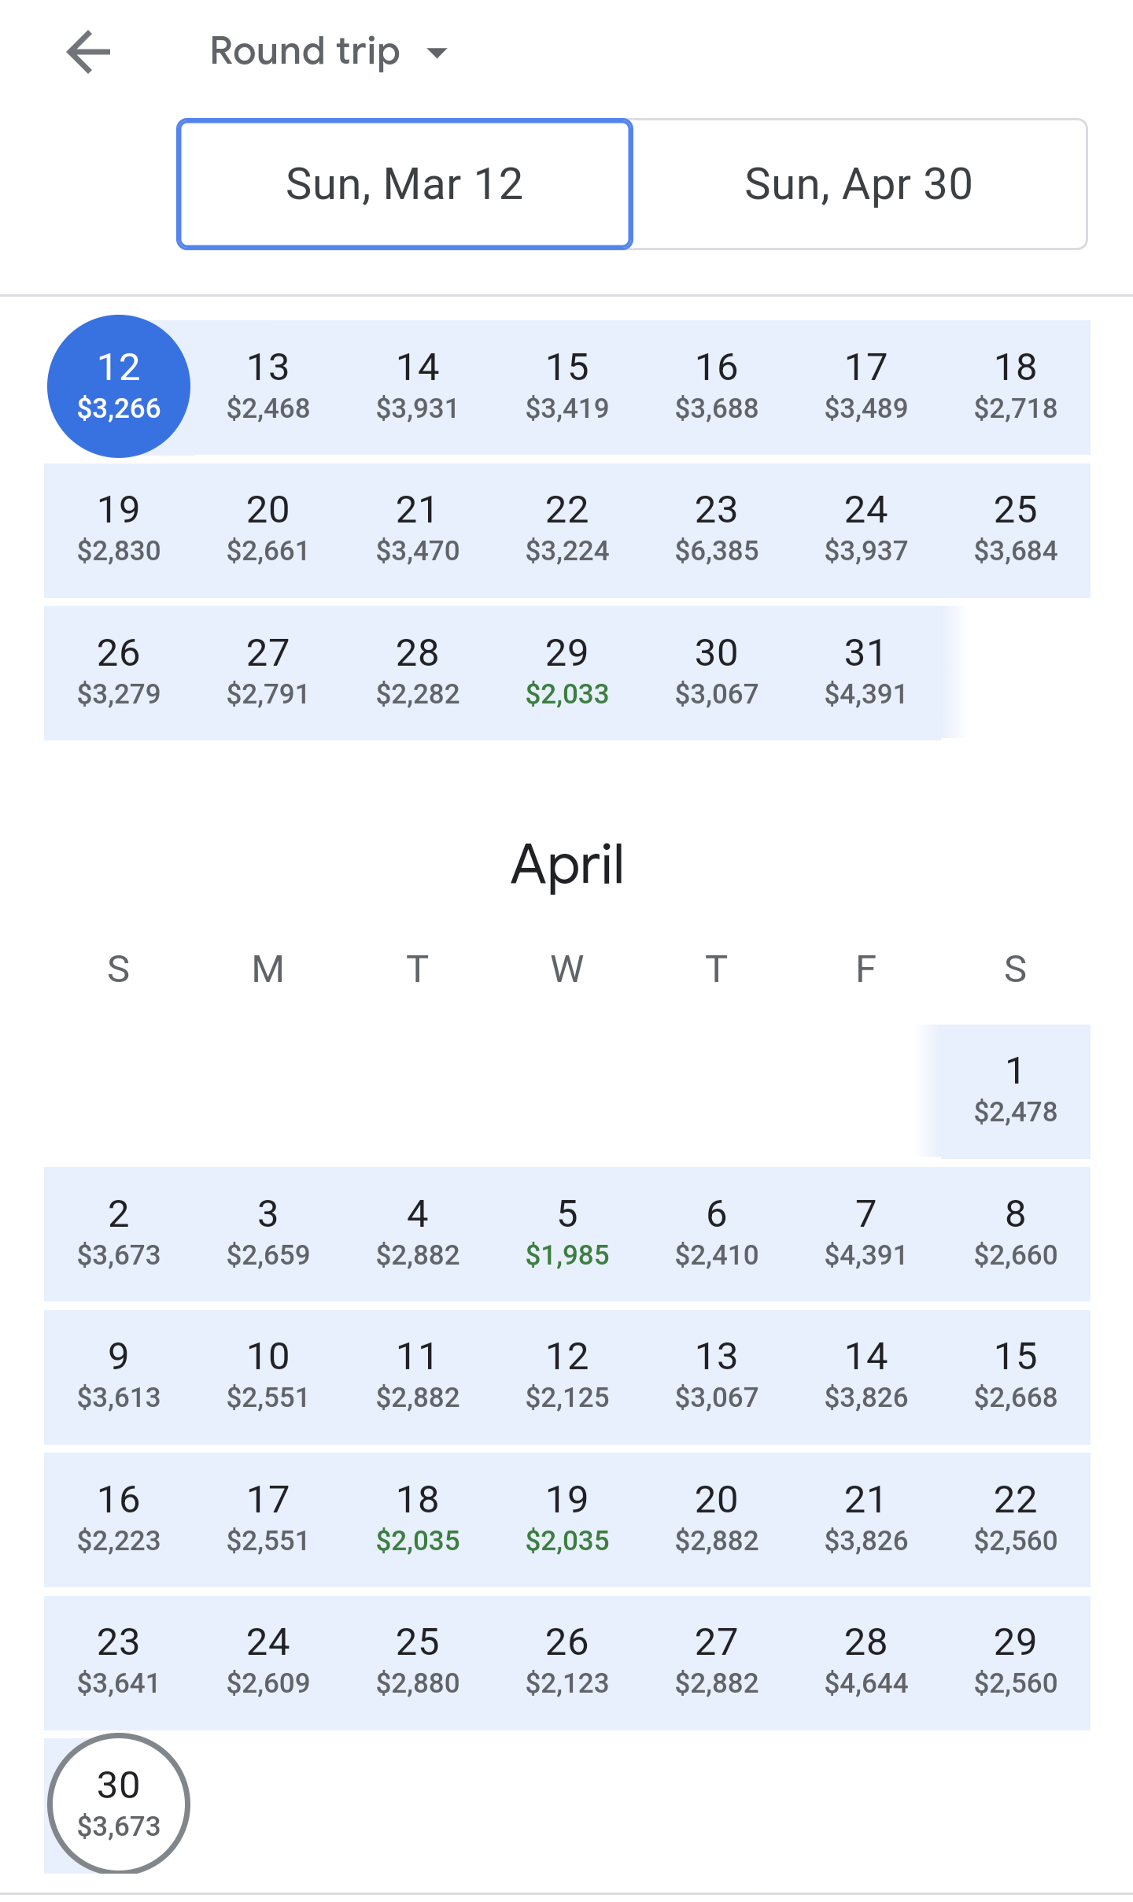Pick March 28 priced $2,282
Screen dimensions: 1133x1902
(x=417, y=672)
